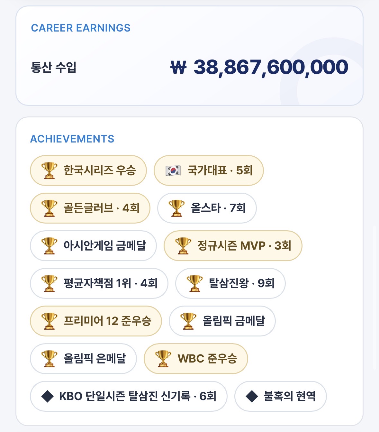Click the diamond icon beside 불혹의 현역
Screen dimensions: 379x432
[252, 396]
